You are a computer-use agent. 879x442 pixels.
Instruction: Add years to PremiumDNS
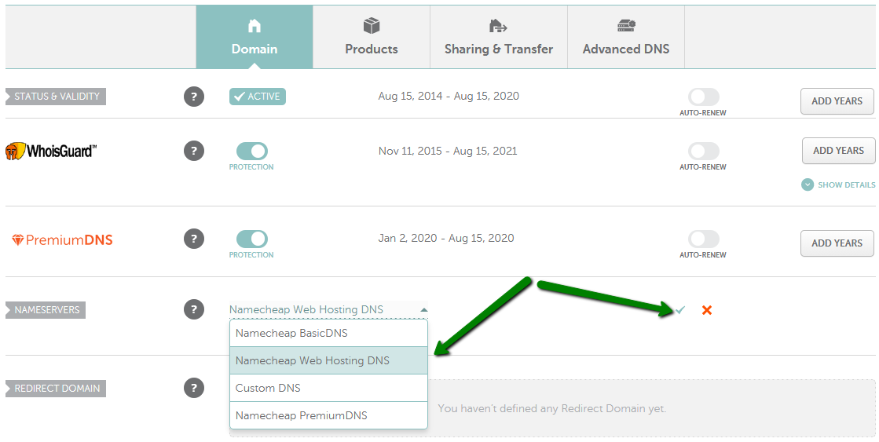pyautogui.click(x=837, y=243)
